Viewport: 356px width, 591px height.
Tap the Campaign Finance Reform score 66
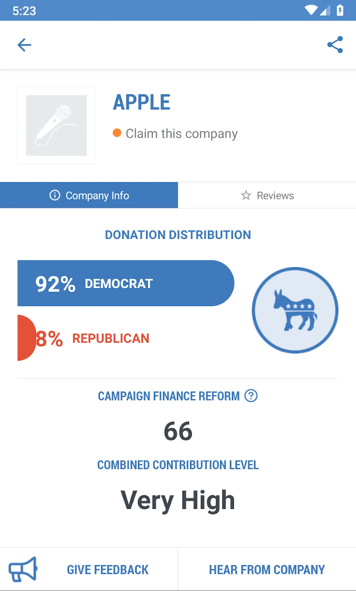(178, 431)
